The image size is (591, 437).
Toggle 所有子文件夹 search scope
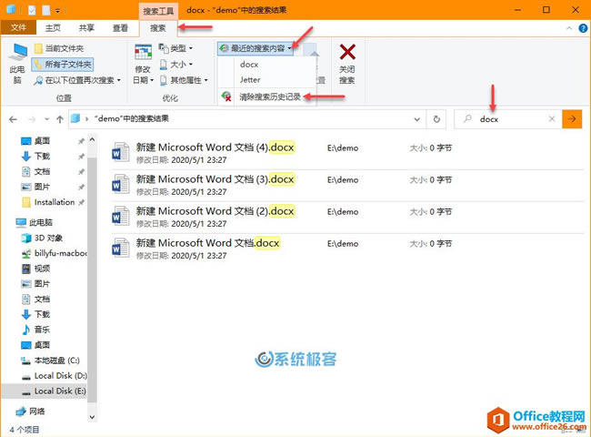(63, 65)
